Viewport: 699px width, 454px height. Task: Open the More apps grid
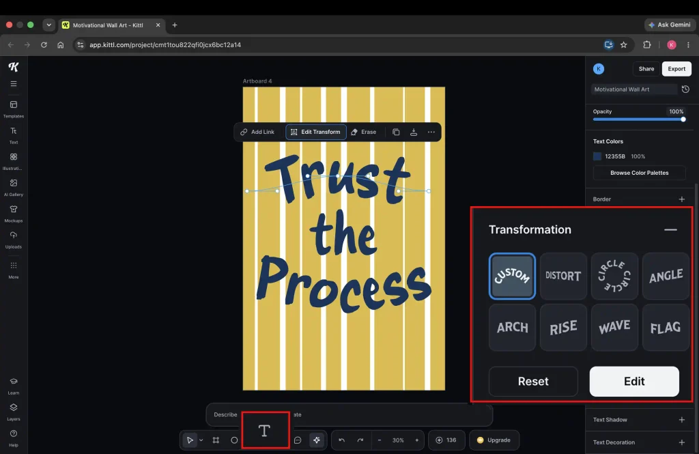(14, 270)
